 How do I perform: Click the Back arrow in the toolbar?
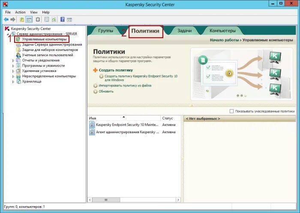click(x=6, y=20)
